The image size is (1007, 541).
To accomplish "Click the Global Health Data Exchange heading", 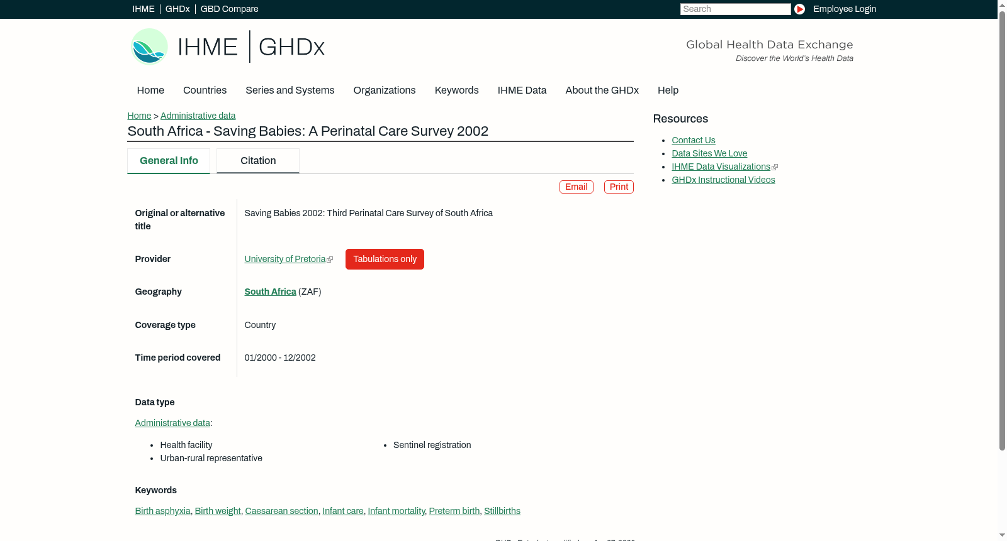I will pyautogui.click(x=769, y=45).
